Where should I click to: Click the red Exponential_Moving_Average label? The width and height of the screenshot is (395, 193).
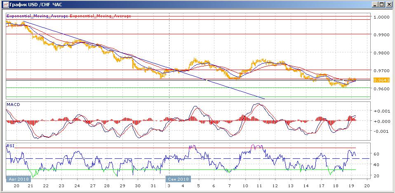point(100,16)
